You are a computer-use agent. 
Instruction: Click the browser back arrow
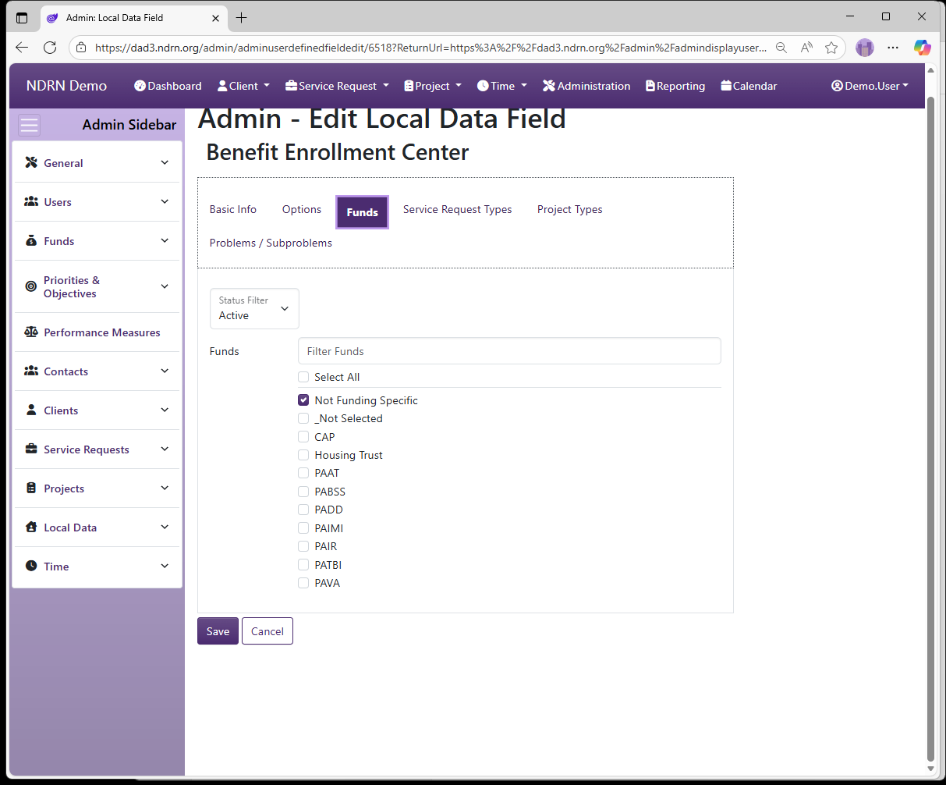(22, 48)
